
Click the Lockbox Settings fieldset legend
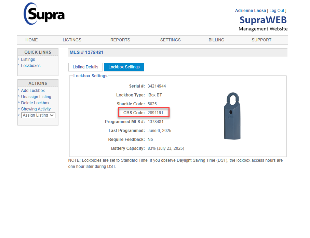pyautogui.click(x=90, y=76)
